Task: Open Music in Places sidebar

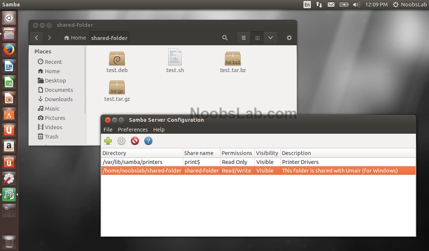Action: [x=48, y=109]
